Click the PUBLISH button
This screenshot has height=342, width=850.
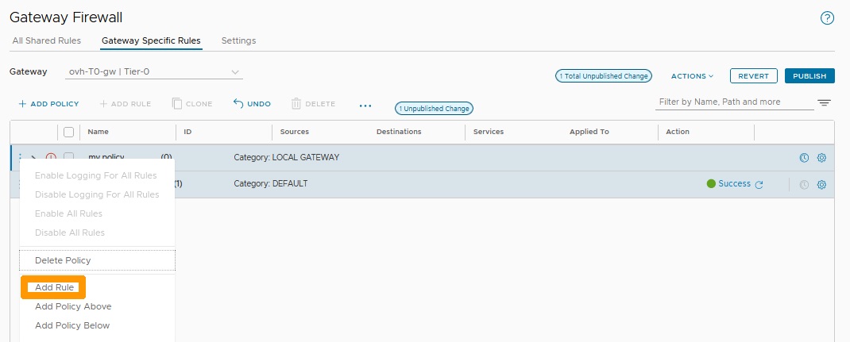point(809,76)
